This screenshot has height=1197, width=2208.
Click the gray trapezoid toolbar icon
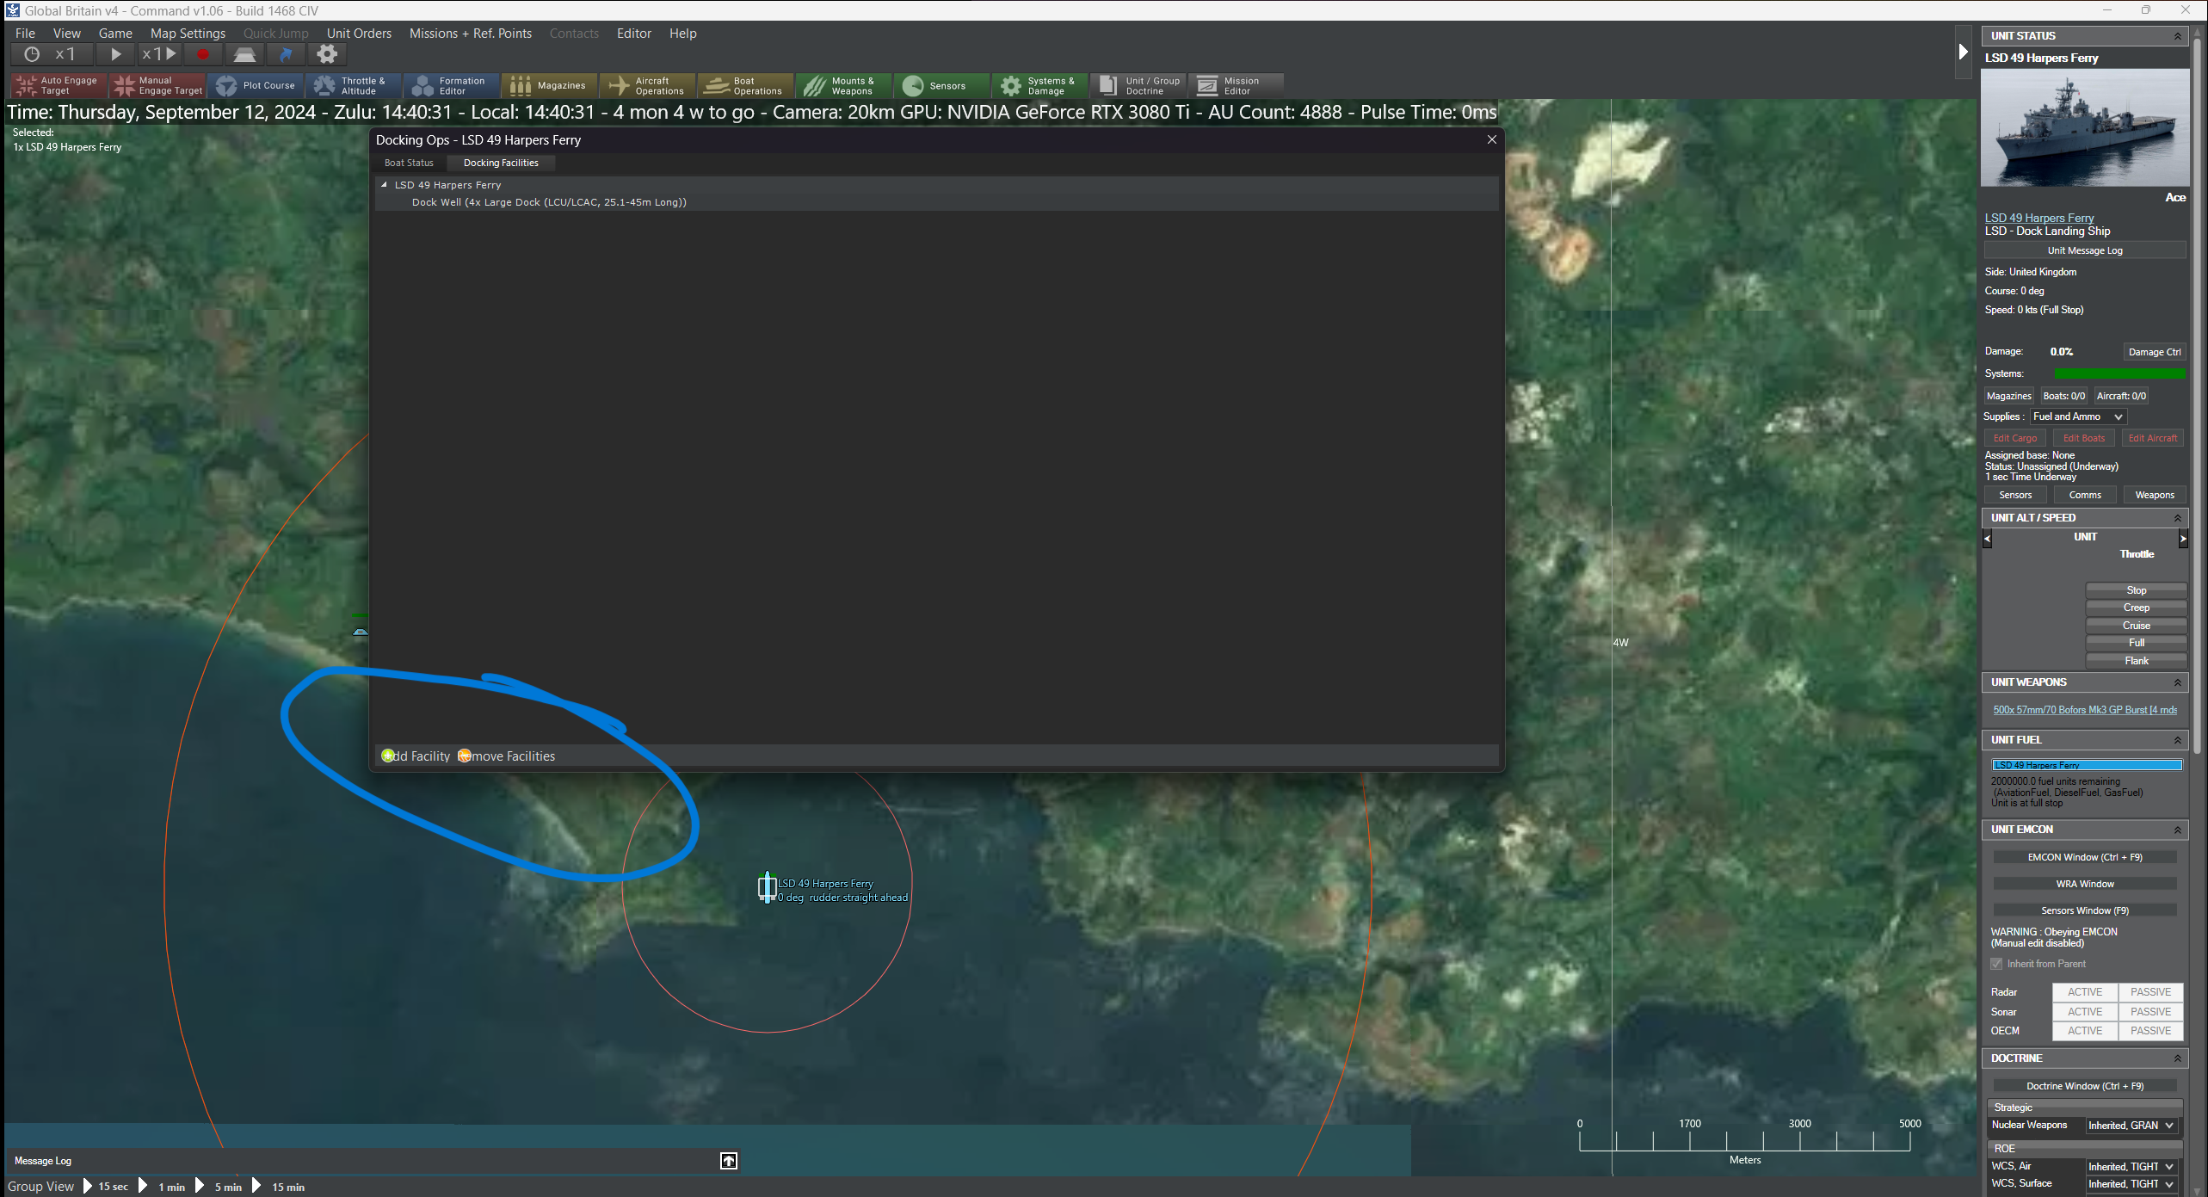coord(244,54)
